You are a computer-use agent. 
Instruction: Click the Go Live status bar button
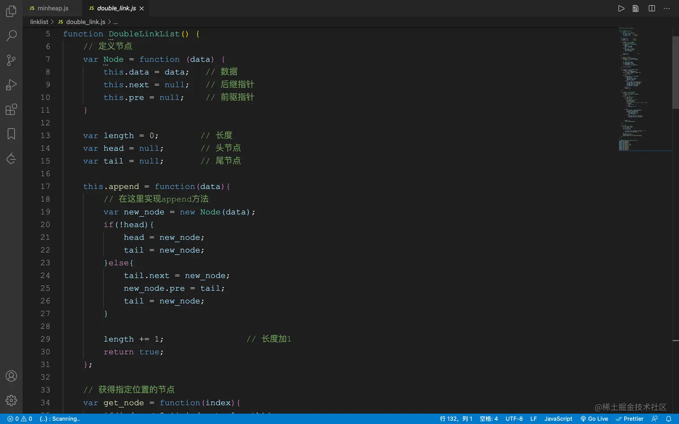pyautogui.click(x=594, y=419)
